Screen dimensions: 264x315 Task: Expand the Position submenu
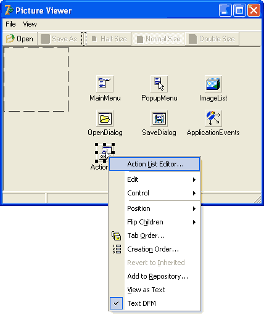coord(154,208)
